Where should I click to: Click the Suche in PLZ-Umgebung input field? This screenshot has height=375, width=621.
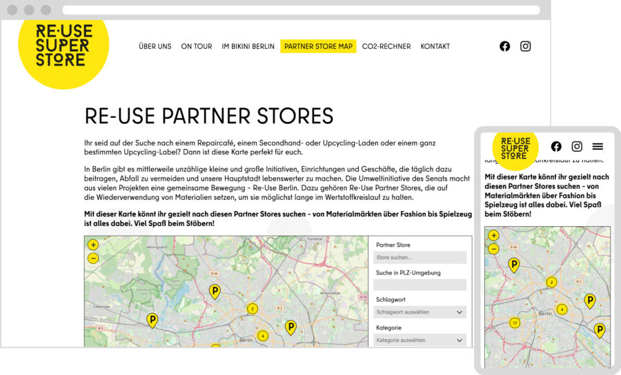(420, 285)
